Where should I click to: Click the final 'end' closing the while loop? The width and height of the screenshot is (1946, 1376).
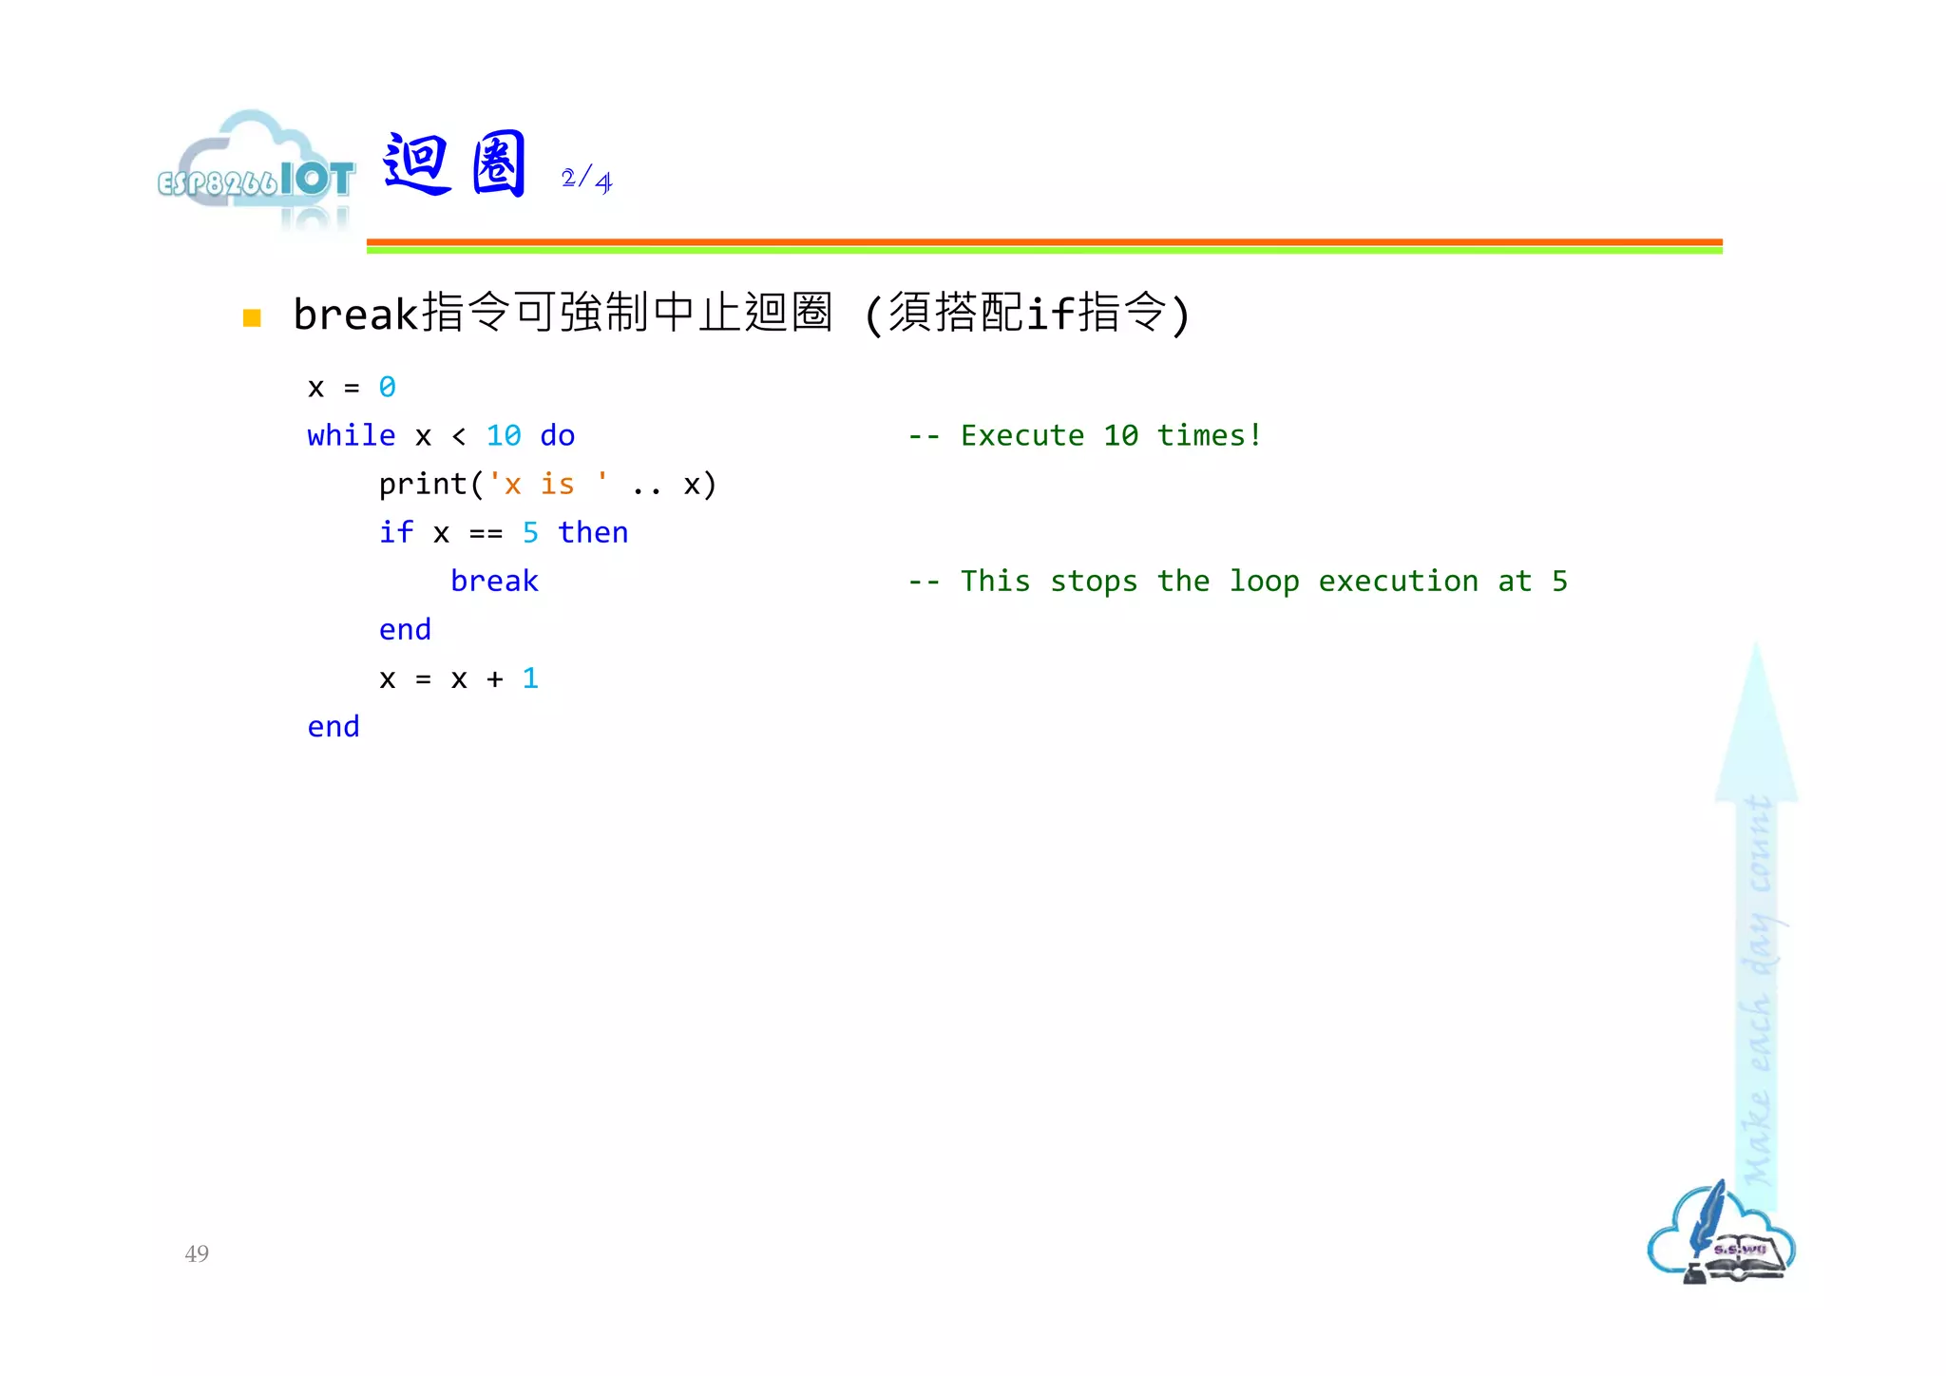tap(334, 727)
